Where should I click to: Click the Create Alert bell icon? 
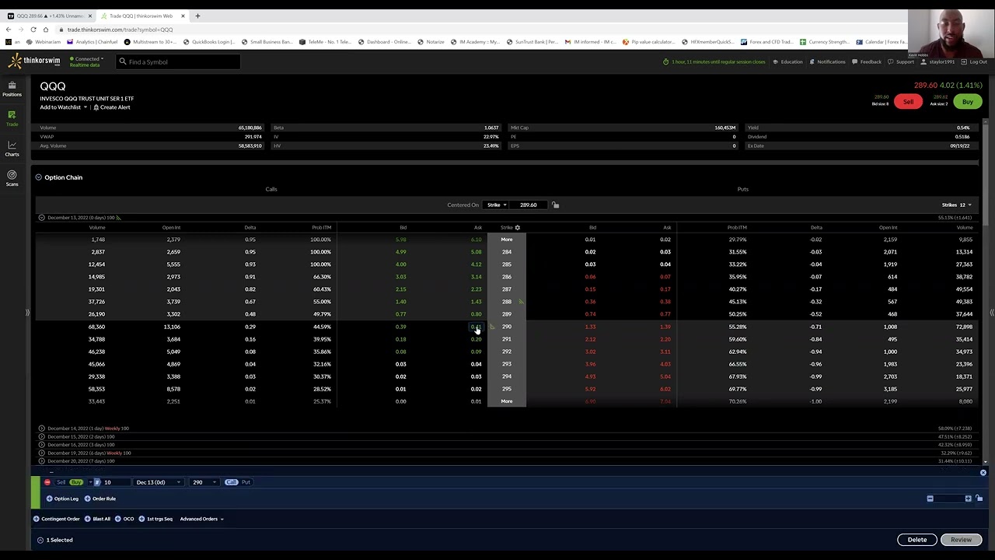pos(96,107)
